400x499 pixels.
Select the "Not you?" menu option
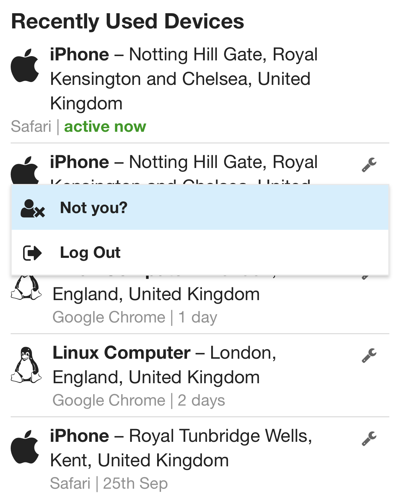[x=94, y=207]
